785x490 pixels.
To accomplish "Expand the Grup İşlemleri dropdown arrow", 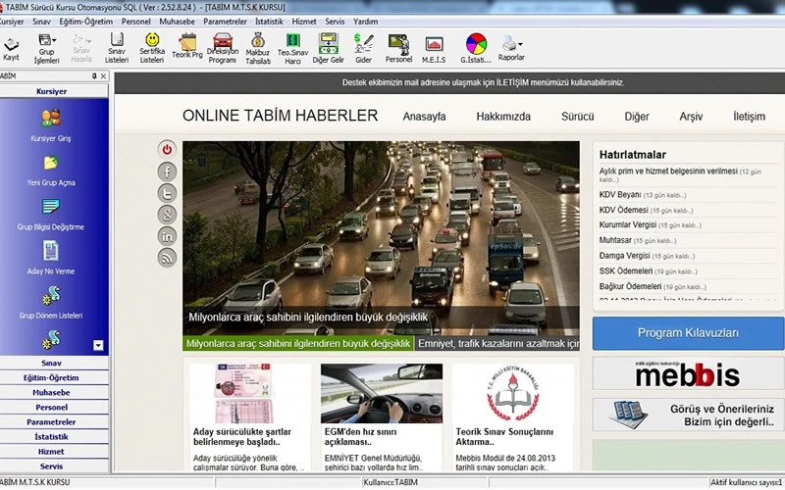I will 54,39.
